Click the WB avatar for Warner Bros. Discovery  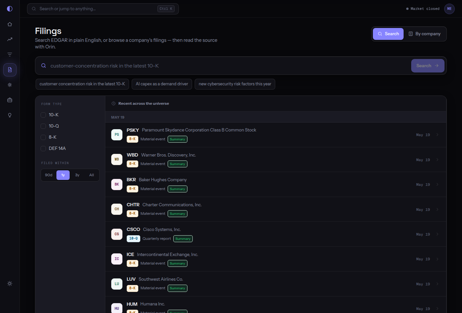coord(117,159)
